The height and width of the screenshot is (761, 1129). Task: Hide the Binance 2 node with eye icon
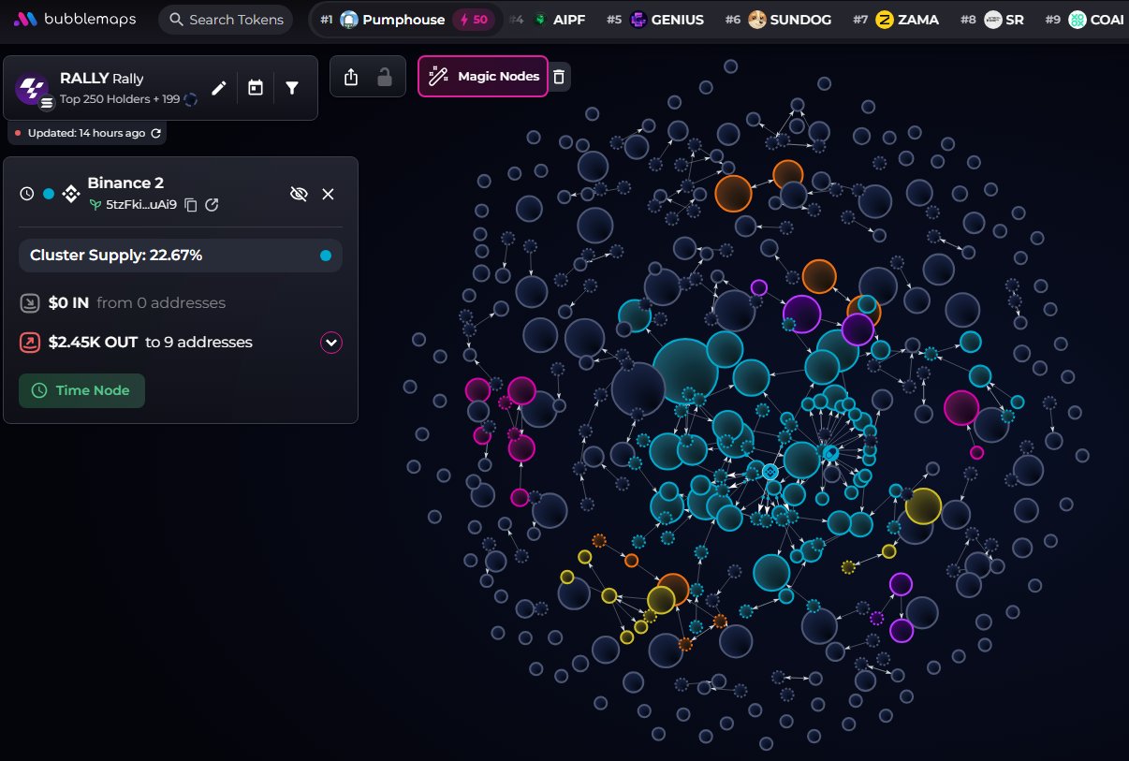[299, 194]
